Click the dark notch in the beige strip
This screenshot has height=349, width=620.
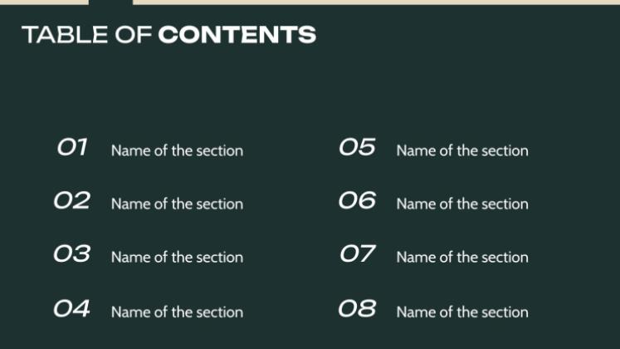[110, 2]
